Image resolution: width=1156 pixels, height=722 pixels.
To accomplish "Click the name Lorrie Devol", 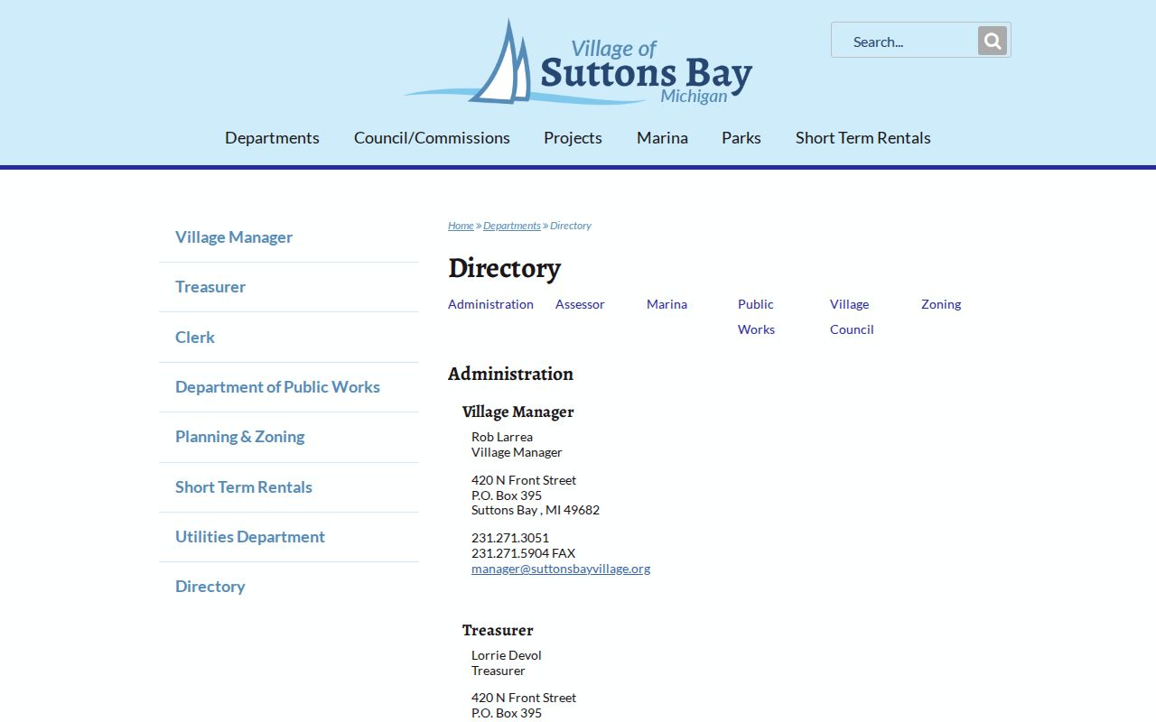I will click(507, 655).
